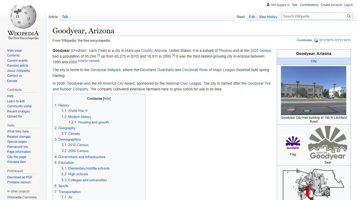Image resolution: width=357 pixels, height=200 pixels.
Task: Open the Cleveland Guardians link
Action: coord(157,70)
